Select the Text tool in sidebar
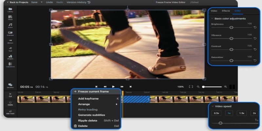262x131 pixels. [10, 48]
